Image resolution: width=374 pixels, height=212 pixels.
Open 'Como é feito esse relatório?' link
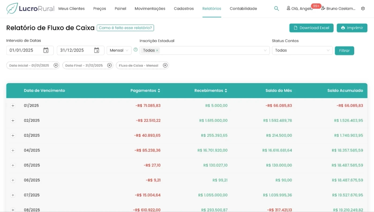[x=125, y=28]
